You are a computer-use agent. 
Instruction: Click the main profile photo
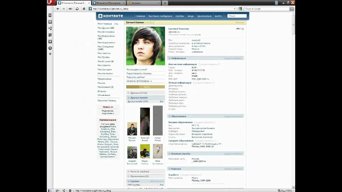click(145, 46)
